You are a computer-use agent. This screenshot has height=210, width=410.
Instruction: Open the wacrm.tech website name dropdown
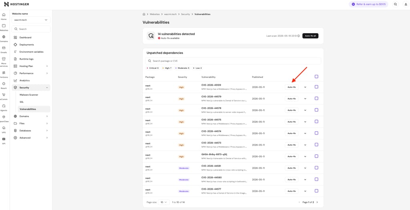(x=31, y=20)
